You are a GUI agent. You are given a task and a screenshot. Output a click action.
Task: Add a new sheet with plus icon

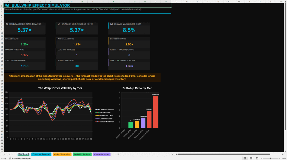click(x=118, y=154)
